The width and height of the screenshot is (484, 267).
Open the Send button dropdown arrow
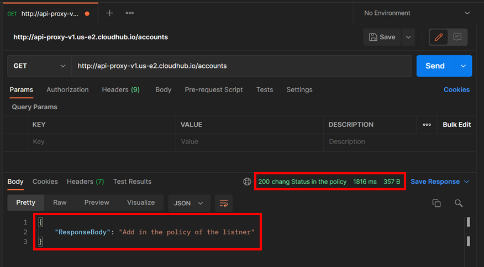point(463,66)
